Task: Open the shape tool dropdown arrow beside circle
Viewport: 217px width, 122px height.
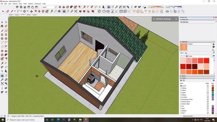Action: pos(27,11)
